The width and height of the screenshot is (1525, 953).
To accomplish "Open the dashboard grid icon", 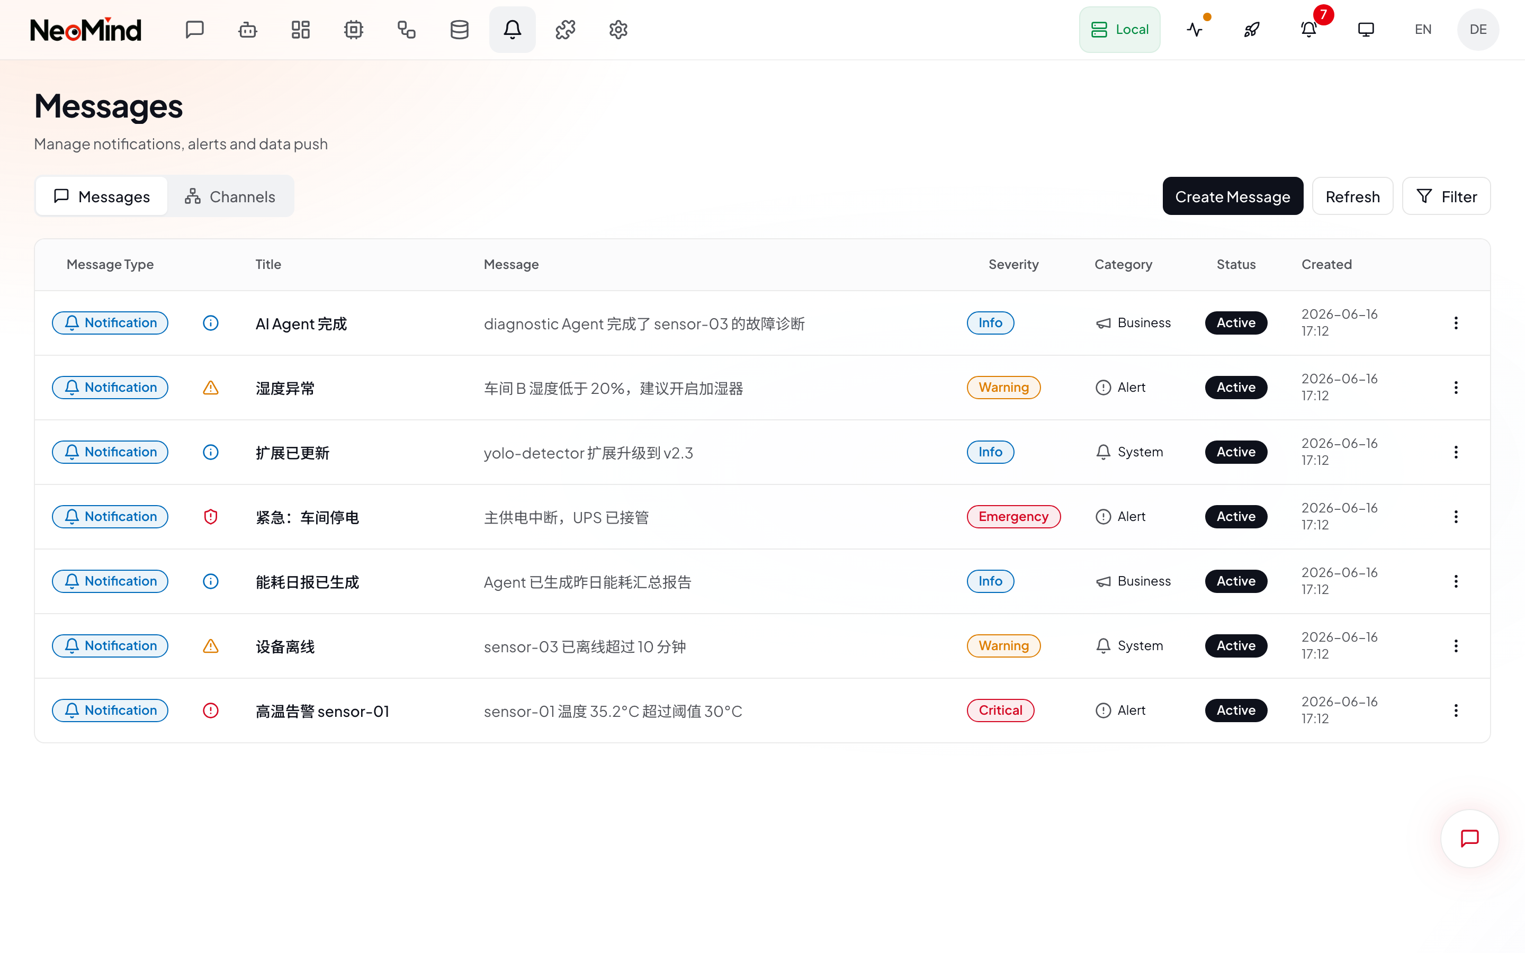I will pyautogui.click(x=301, y=30).
